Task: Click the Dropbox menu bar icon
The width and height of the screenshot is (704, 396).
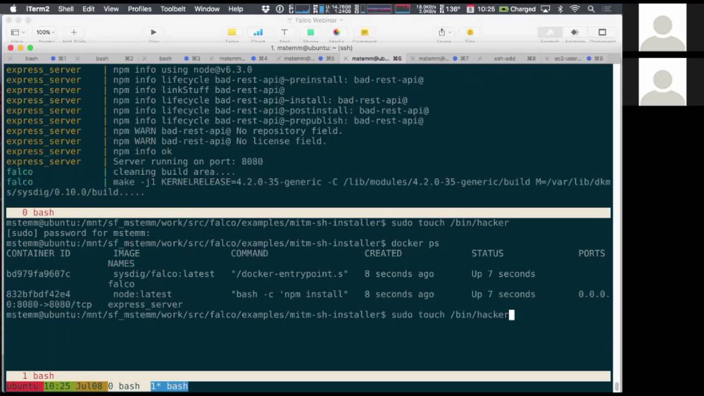Action: coord(266,9)
